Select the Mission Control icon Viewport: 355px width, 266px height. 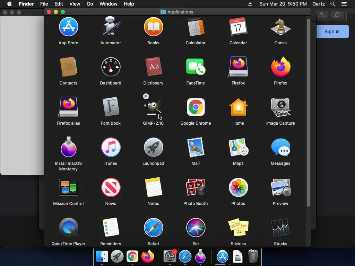[x=68, y=187]
